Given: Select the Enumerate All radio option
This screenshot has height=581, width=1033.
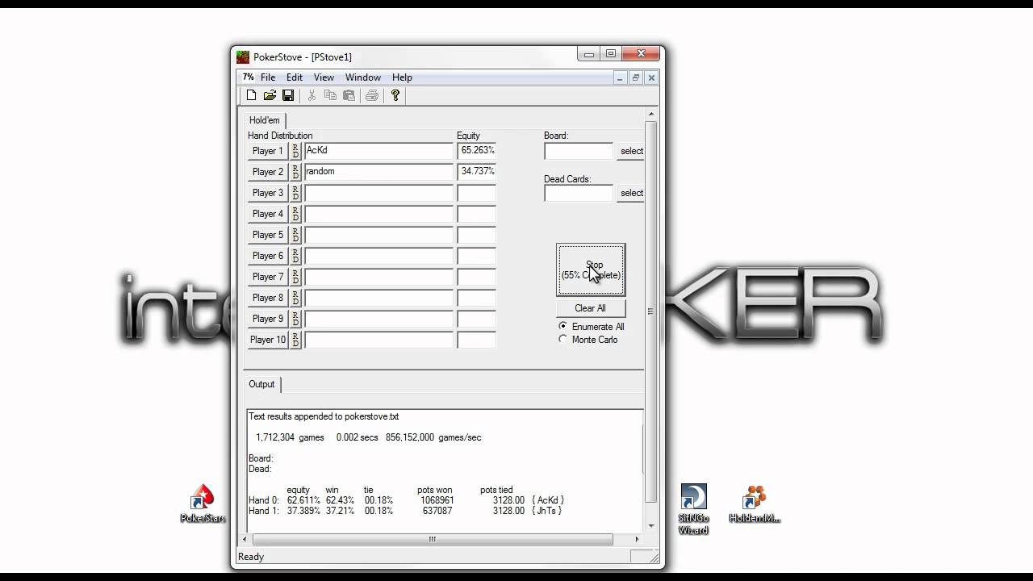Looking at the screenshot, I should [x=592, y=327].
